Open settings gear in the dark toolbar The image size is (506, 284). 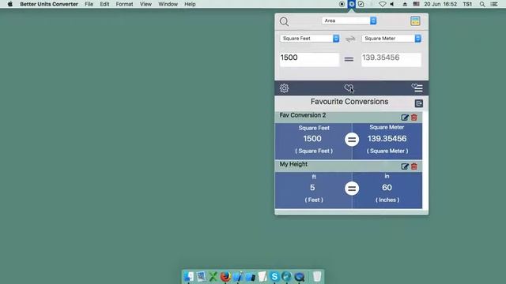284,88
